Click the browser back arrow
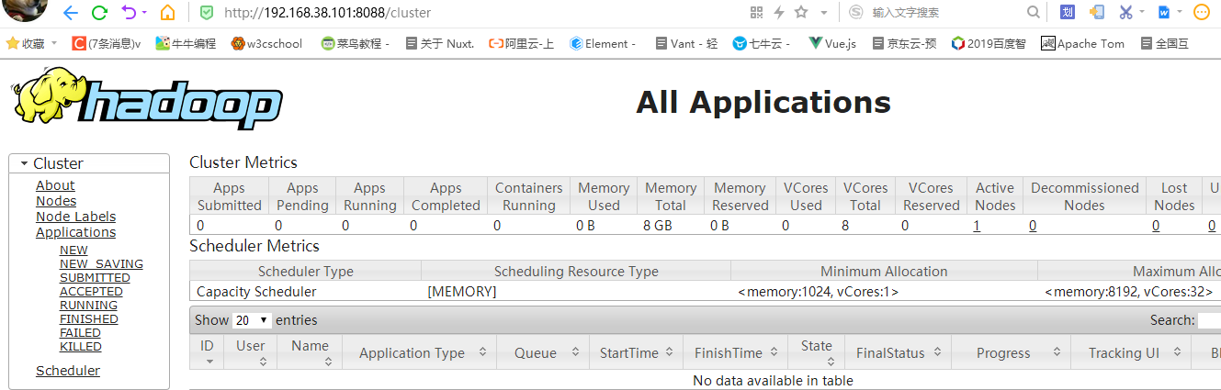Viewport: 1221px width, 390px height. (x=71, y=13)
